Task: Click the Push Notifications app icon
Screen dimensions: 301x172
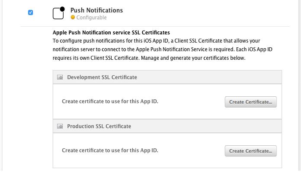Action: coord(58,14)
